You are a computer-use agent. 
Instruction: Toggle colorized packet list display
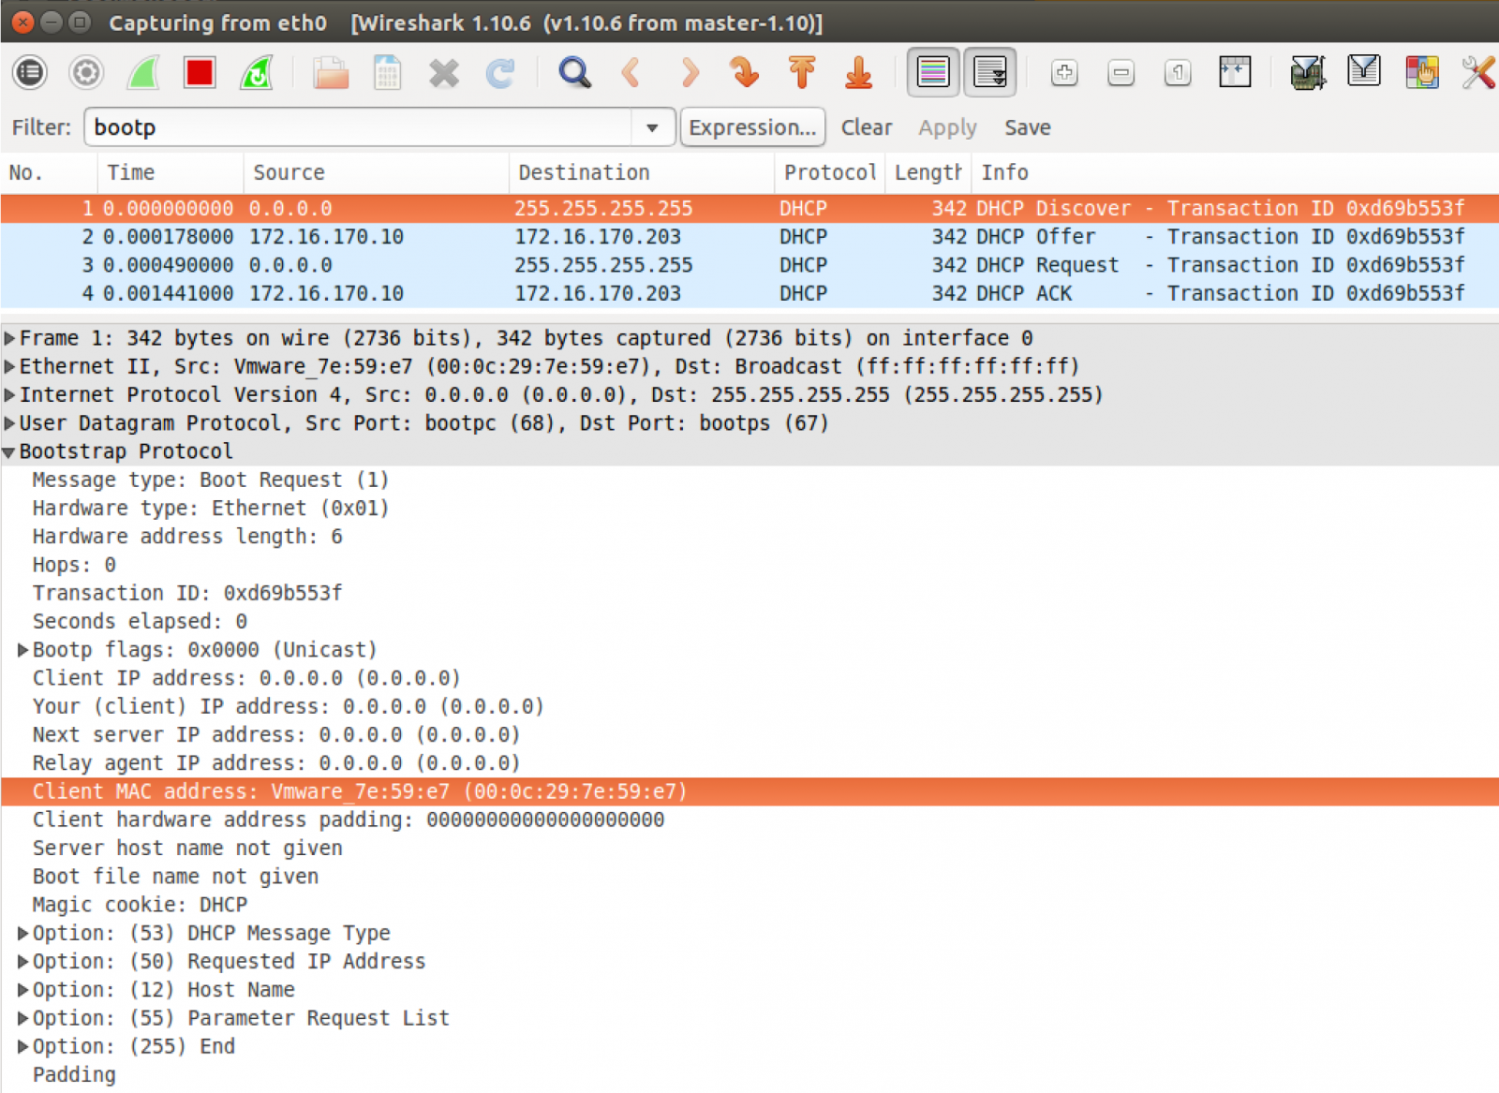point(932,72)
